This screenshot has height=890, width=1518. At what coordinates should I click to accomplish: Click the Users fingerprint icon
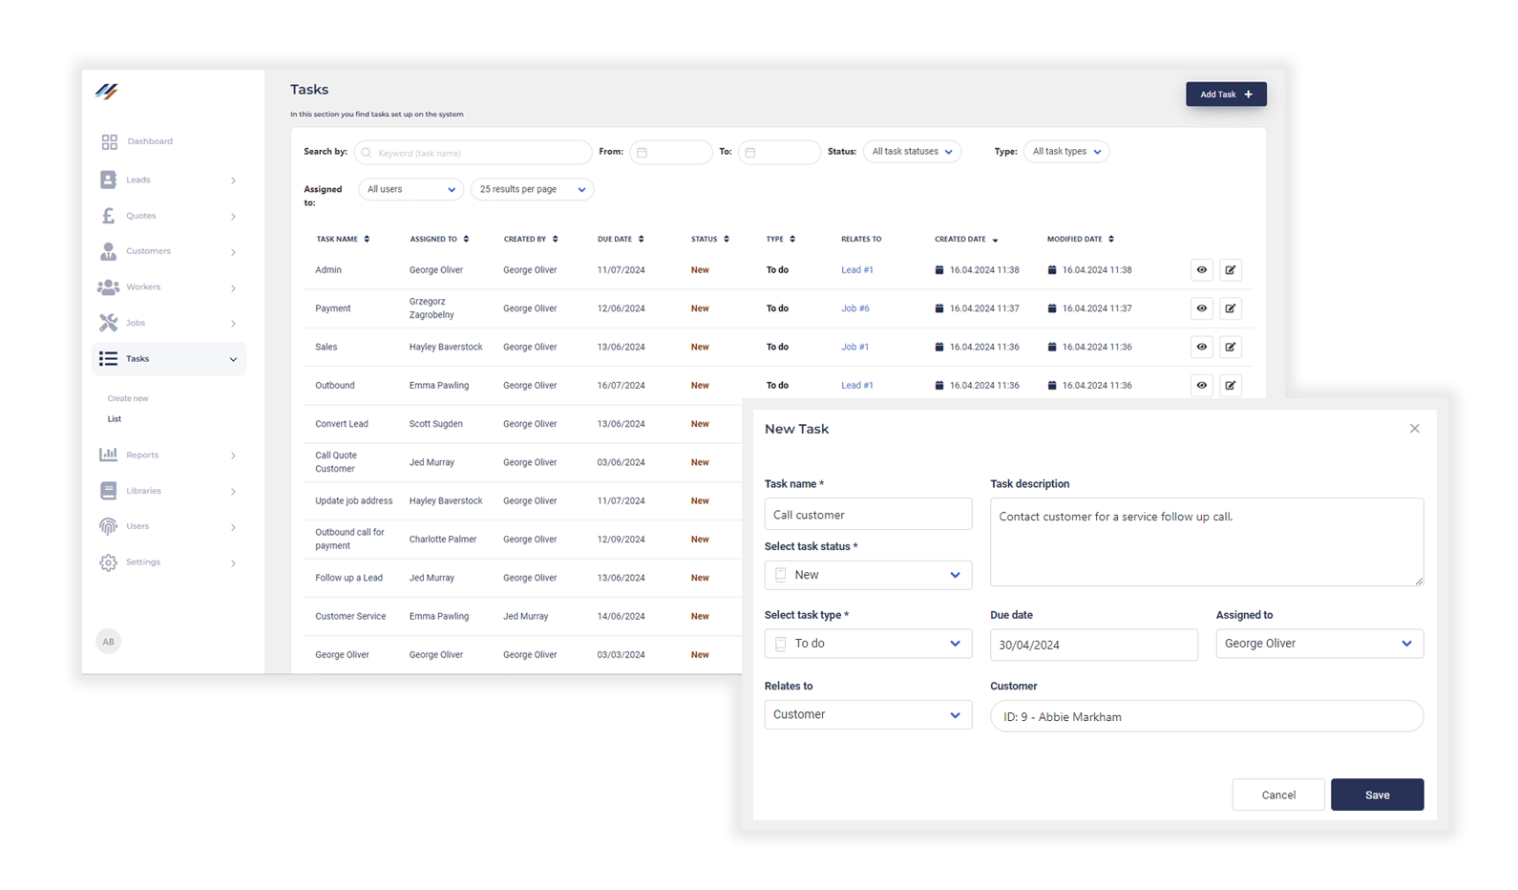[x=109, y=526]
